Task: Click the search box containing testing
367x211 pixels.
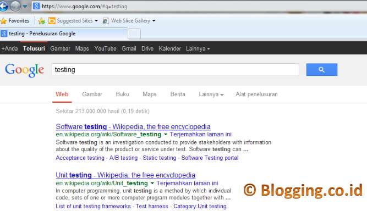Action: point(175,70)
